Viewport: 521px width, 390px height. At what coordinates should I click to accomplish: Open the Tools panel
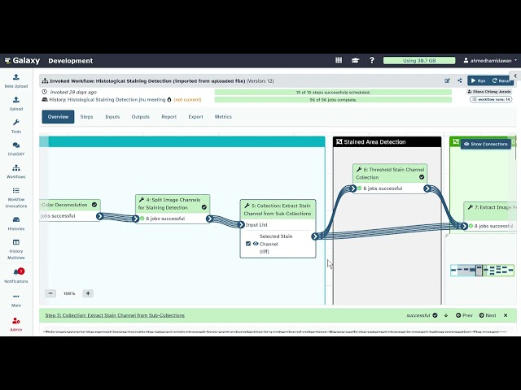(x=16, y=126)
